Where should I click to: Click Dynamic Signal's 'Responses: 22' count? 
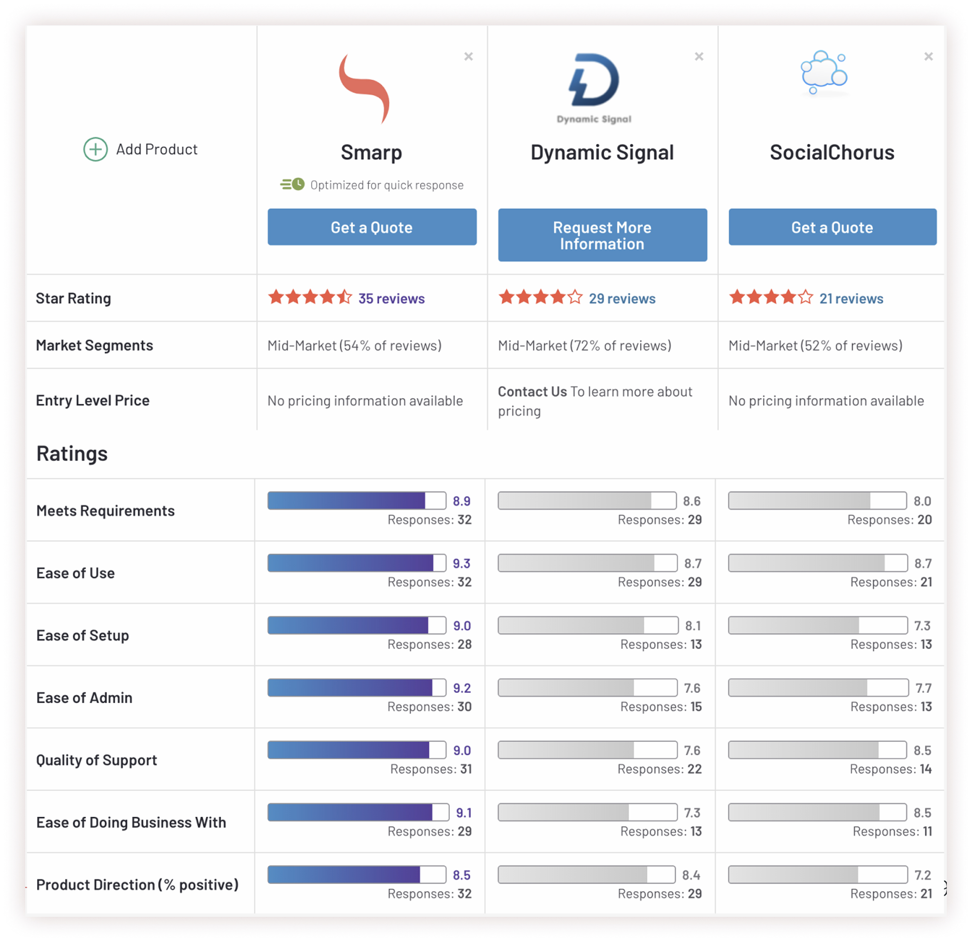(660, 769)
